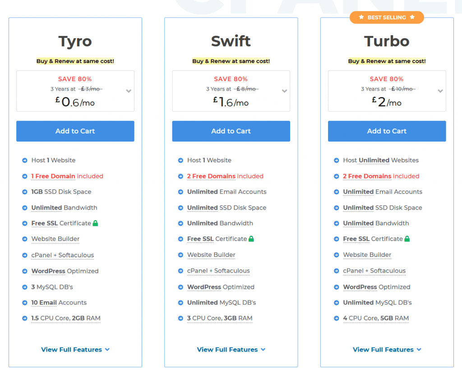This screenshot has height=374, width=462.
Task: Click '4 CPU Core, 5GB RAM' text
Action: [376, 318]
